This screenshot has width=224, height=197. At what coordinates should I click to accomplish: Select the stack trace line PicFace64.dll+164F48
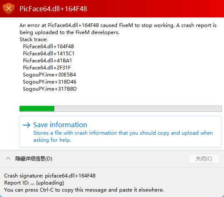48,47
